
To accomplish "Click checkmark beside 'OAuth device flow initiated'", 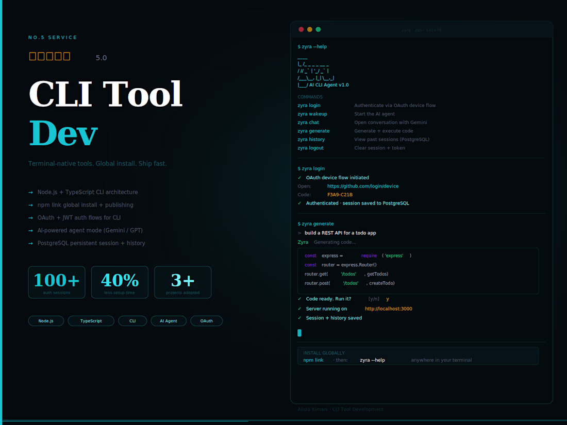I will (x=299, y=177).
